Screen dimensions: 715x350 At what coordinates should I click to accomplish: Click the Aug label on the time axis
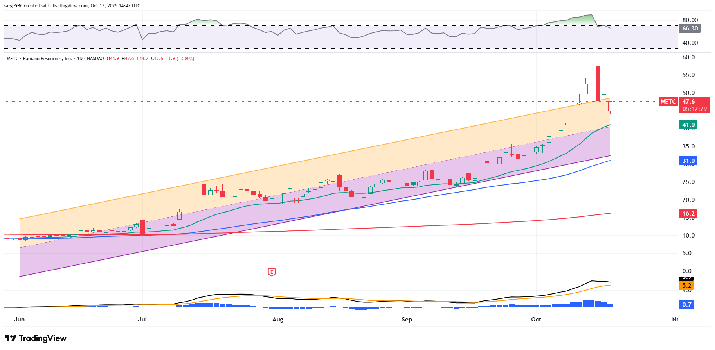tap(277, 320)
